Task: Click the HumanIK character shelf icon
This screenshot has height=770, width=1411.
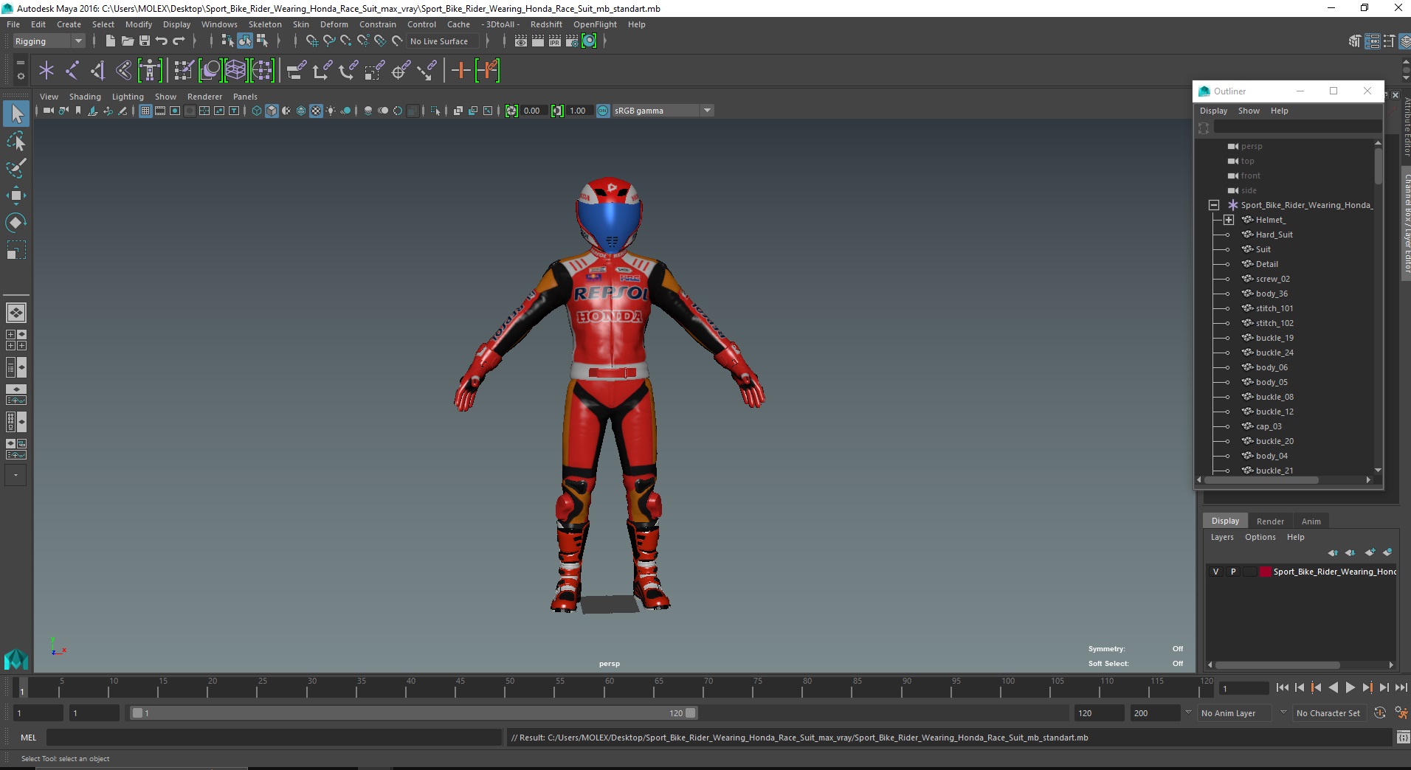Action: coord(150,71)
